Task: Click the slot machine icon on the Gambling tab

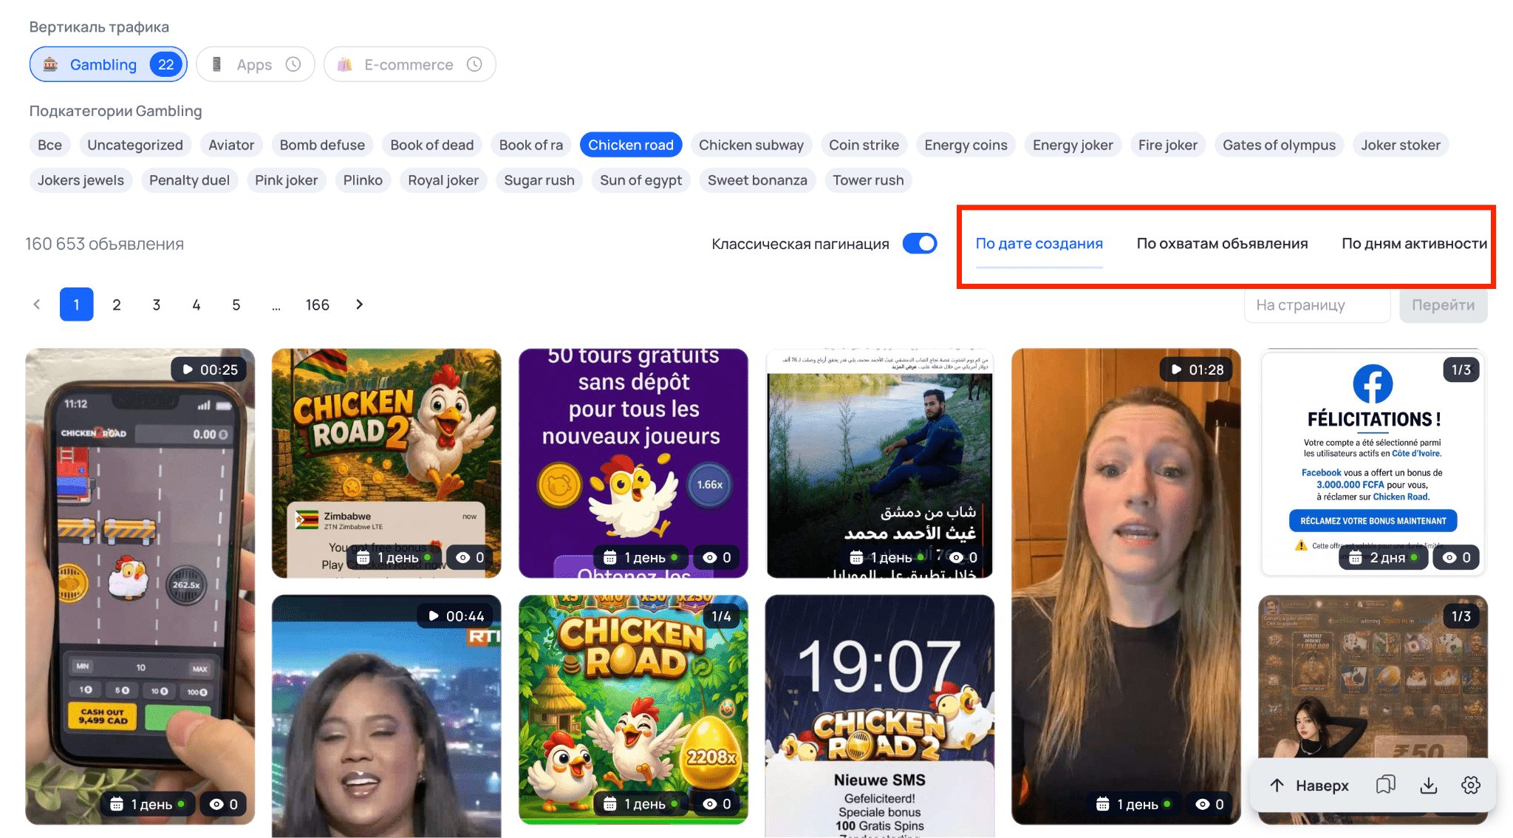Action: [x=50, y=64]
